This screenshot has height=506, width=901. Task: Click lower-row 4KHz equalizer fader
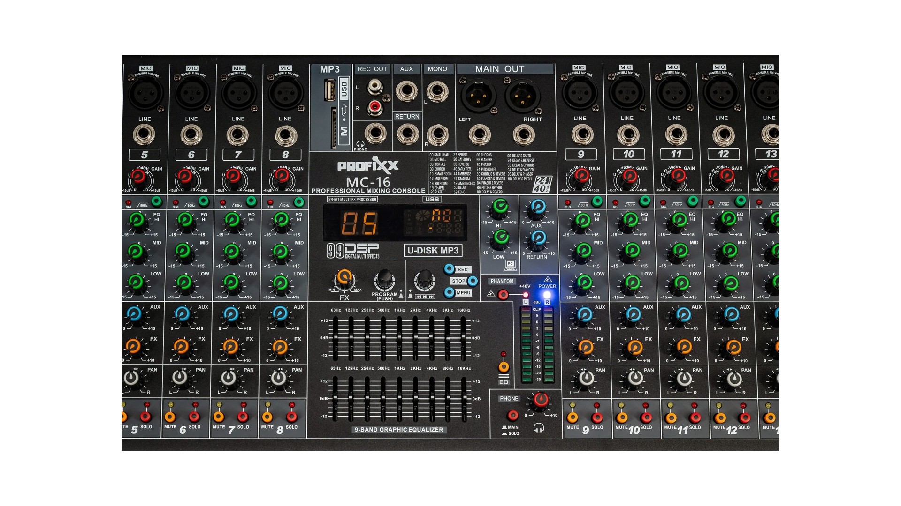(x=431, y=399)
